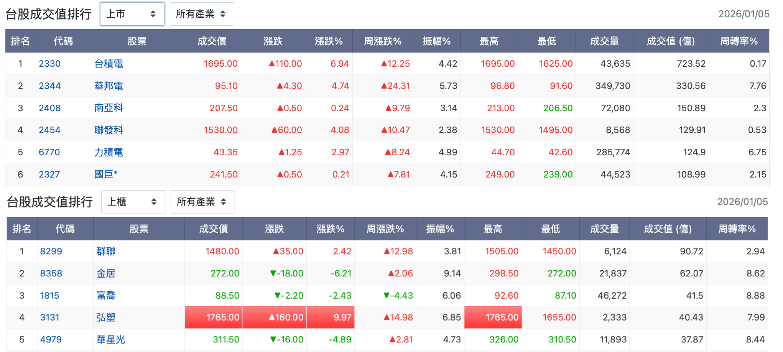The width and height of the screenshot is (783, 352).
Task: Open stock code link 2454
Action: point(50,130)
